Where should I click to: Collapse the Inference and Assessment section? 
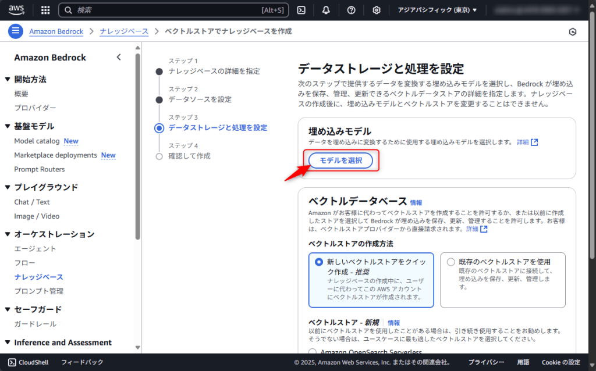click(x=7, y=343)
